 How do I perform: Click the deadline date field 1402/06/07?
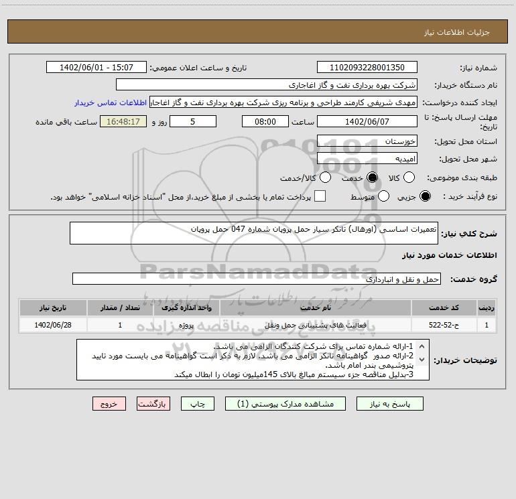coord(367,121)
